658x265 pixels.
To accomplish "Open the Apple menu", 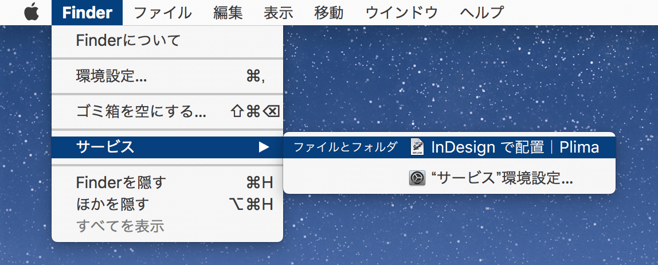I will [x=31, y=13].
